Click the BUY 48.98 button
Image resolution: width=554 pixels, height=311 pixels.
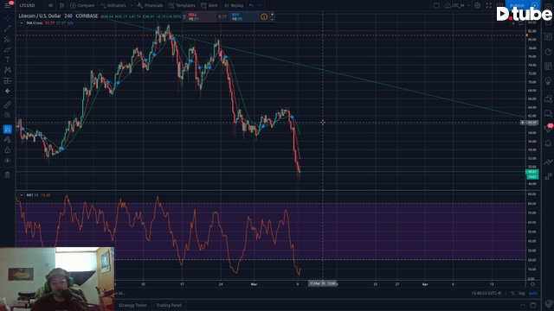[244, 16]
